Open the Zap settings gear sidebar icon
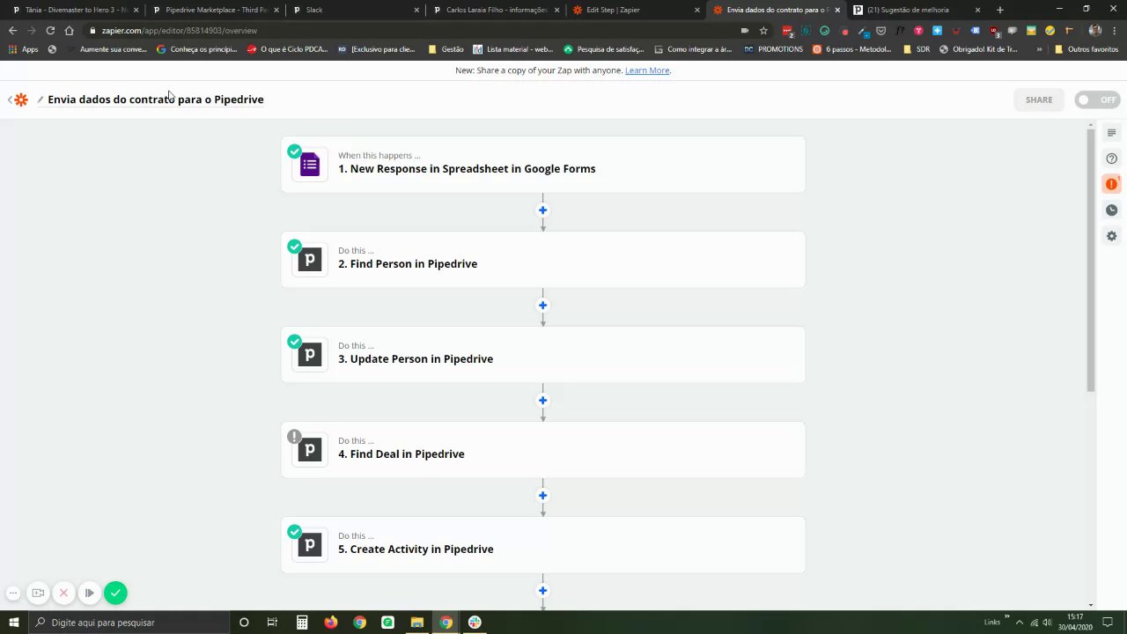Viewport: 1127px width, 634px height. coord(1111,236)
